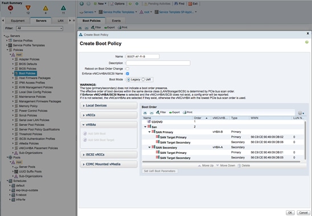312x216 pixels.
Task: Collapse the San row in Boot Order
Action: click(x=145, y=127)
